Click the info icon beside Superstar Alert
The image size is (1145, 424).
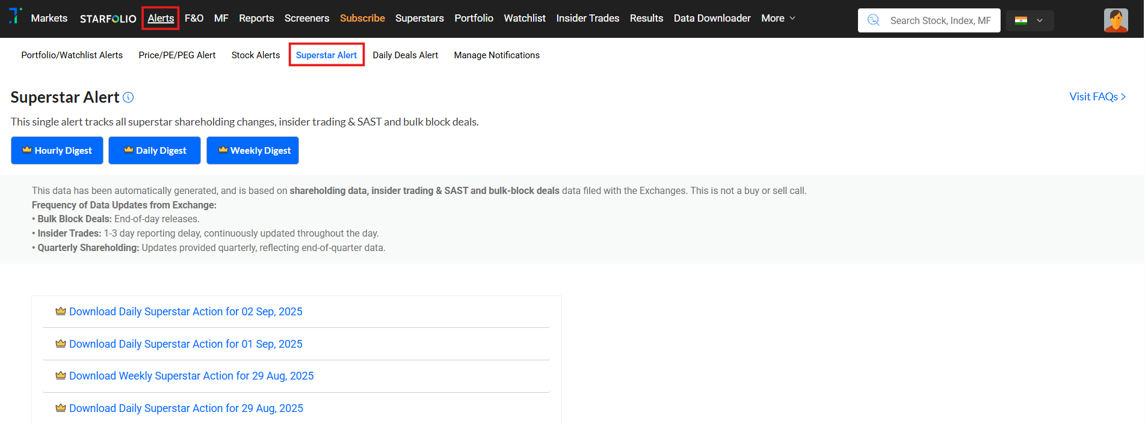coord(128,97)
